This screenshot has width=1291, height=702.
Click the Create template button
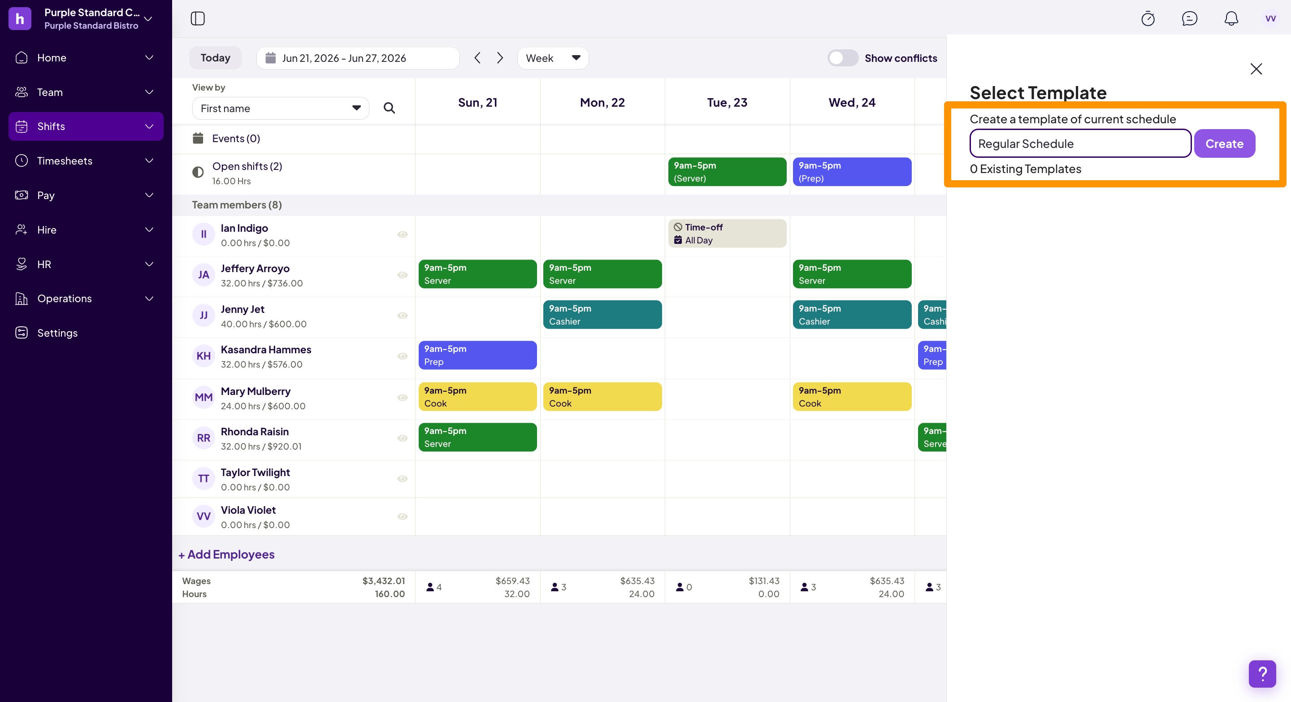click(x=1224, y=143)
